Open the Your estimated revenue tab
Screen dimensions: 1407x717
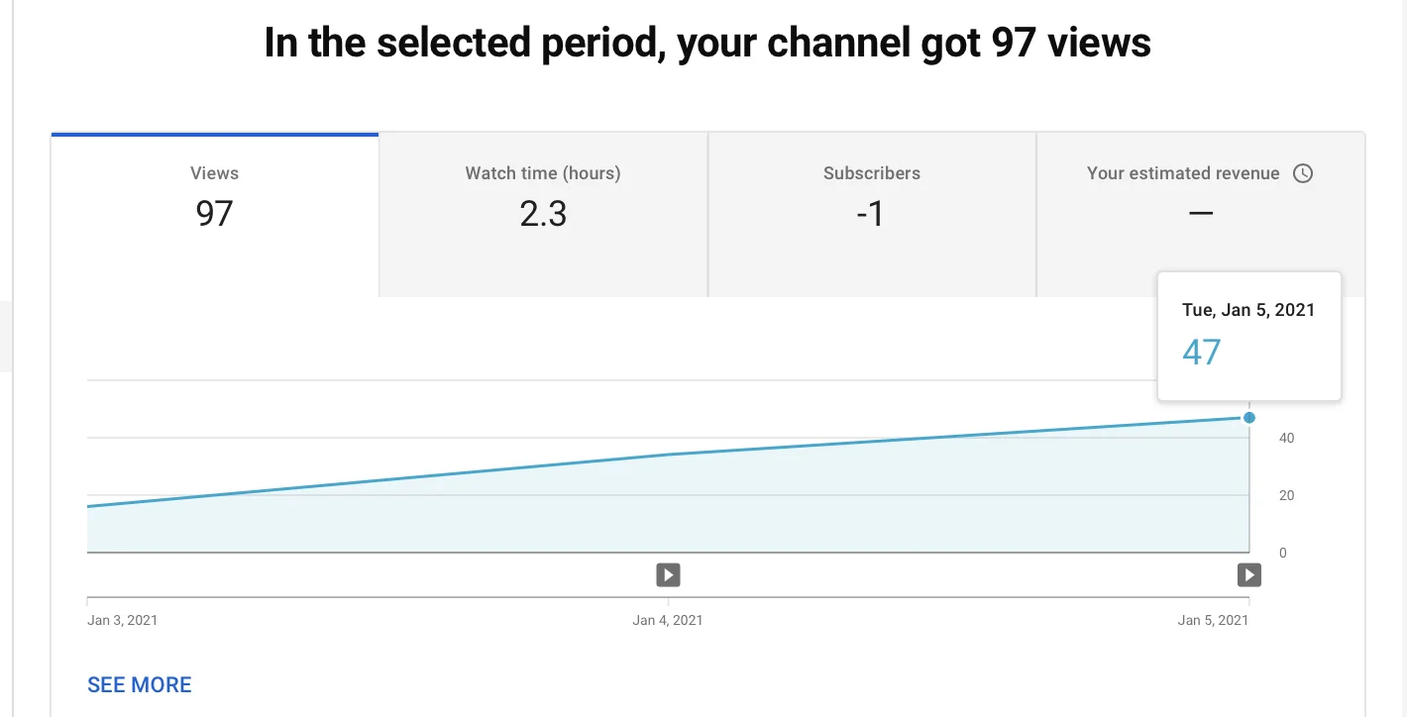point(1201,215)
